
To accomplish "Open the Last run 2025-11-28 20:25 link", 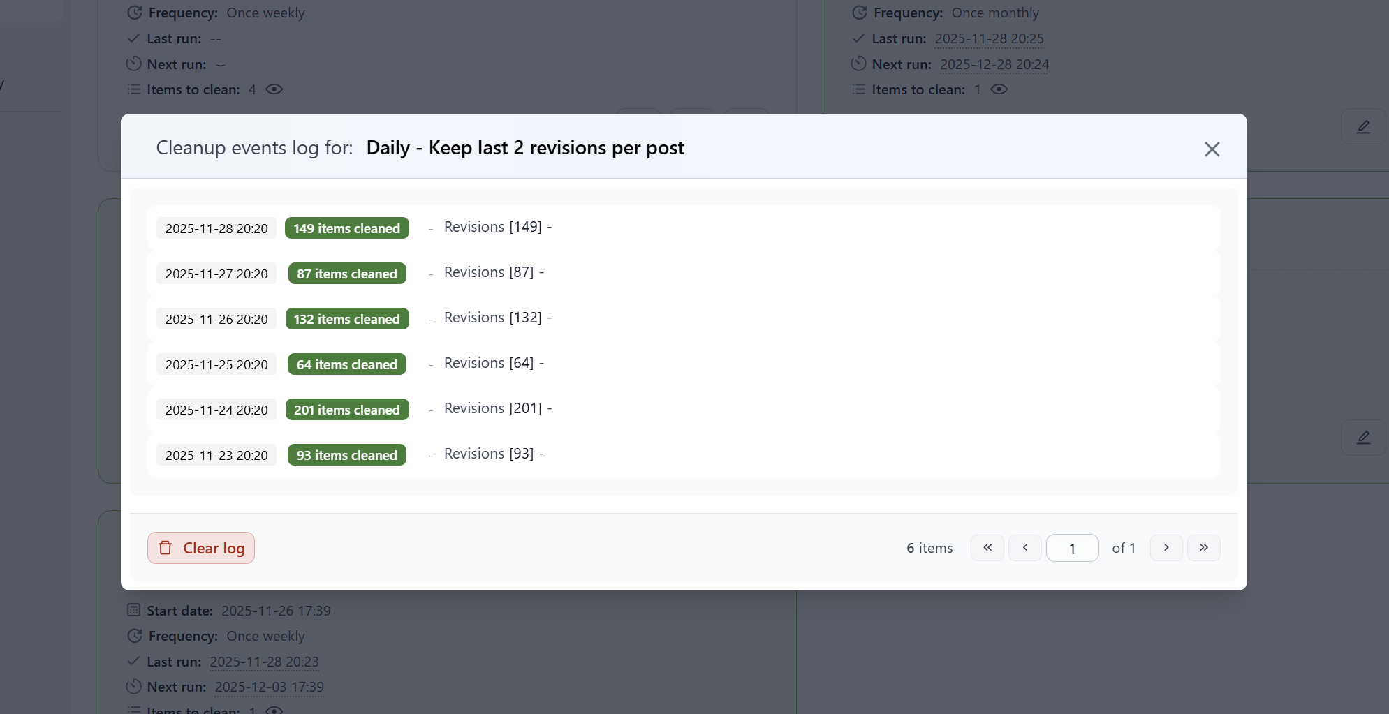I will coord(989,38).
